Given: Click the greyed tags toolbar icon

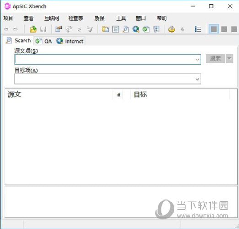Looking at the screenshot, I should [69, 29].
